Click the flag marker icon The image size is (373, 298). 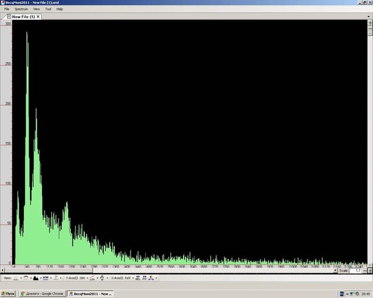coord(55,278)
